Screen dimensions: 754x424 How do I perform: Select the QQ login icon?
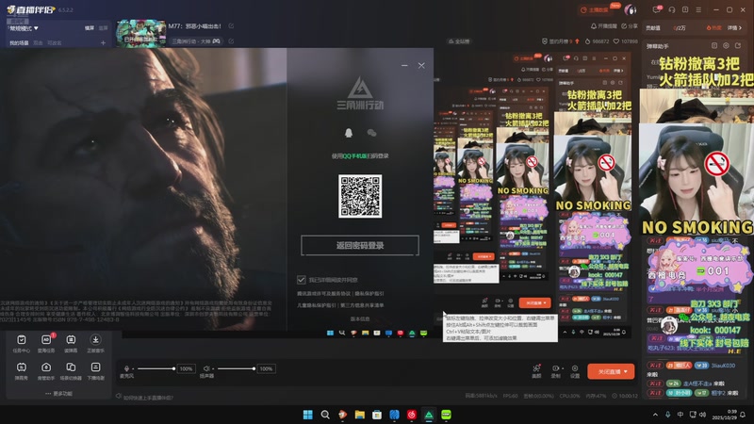[x=349, y=133]
